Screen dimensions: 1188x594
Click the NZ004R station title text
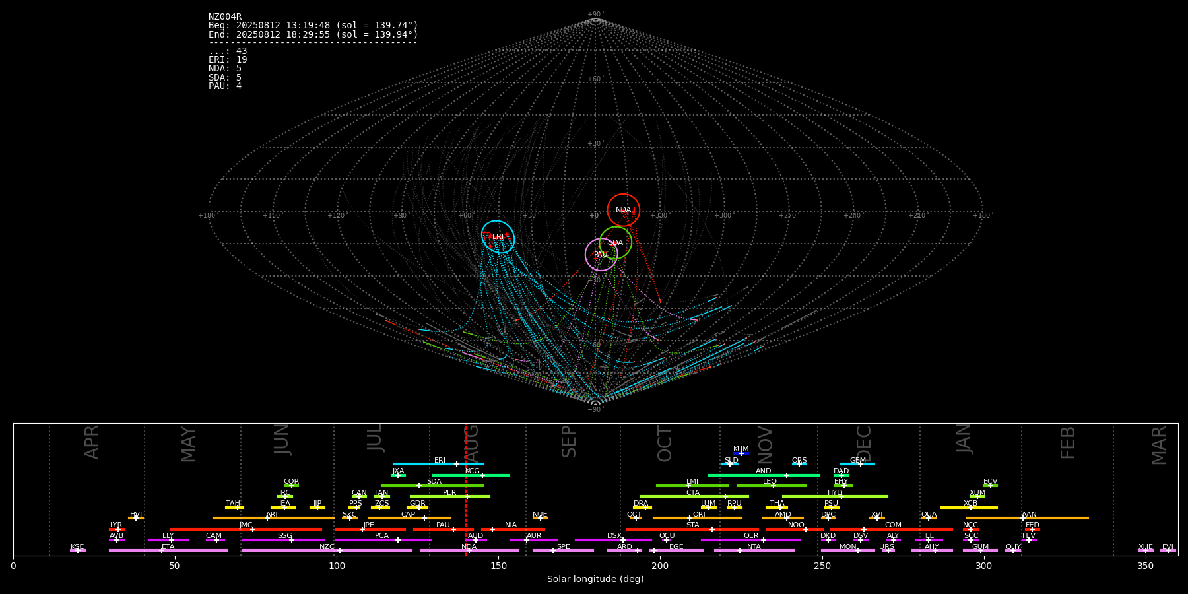(x=225, y=17)
